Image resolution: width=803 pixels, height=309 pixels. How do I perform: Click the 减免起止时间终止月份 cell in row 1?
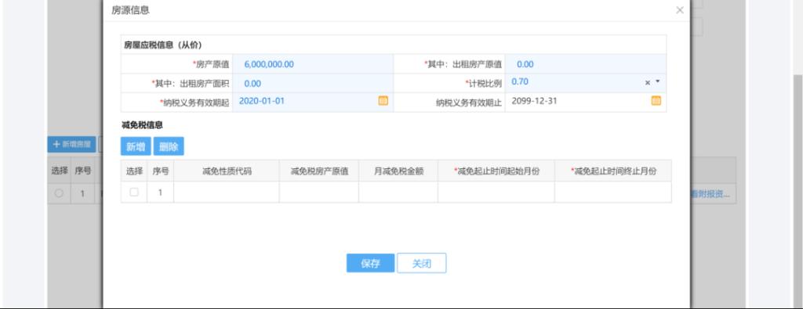613,192
